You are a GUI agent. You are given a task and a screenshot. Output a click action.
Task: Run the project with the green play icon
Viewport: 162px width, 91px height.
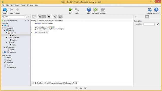pos(71,10)
